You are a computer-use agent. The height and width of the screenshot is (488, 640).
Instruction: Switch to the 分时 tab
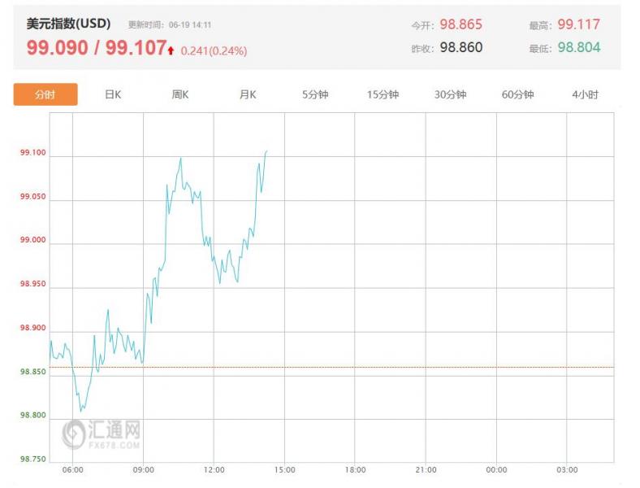click(x=45, y=94)
